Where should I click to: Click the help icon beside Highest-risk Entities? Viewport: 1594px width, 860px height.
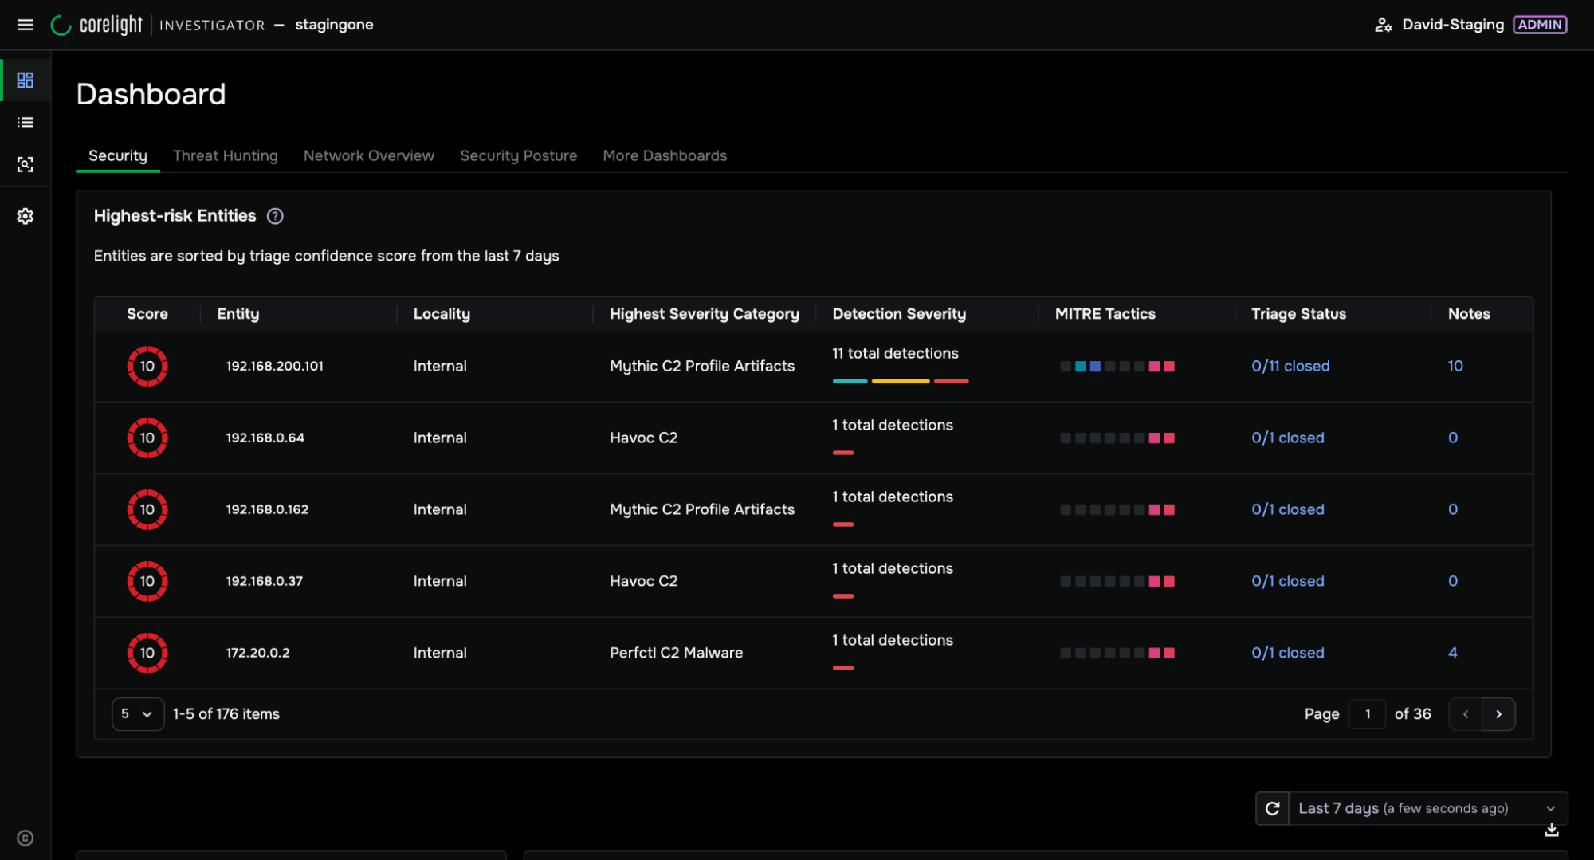pyautogui.click(x=275, y=216)
